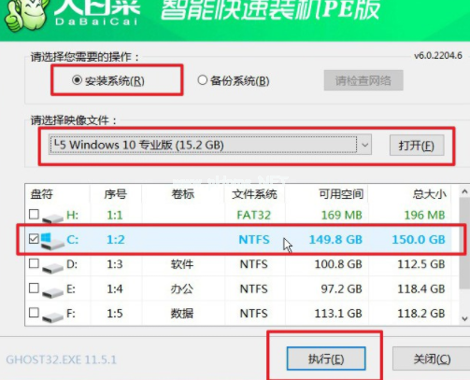Image resolution: width=470 pixels, height=380 pixels.
Task: Select the 安装系统(R) radio button
Action: click(x=77, y=80)
